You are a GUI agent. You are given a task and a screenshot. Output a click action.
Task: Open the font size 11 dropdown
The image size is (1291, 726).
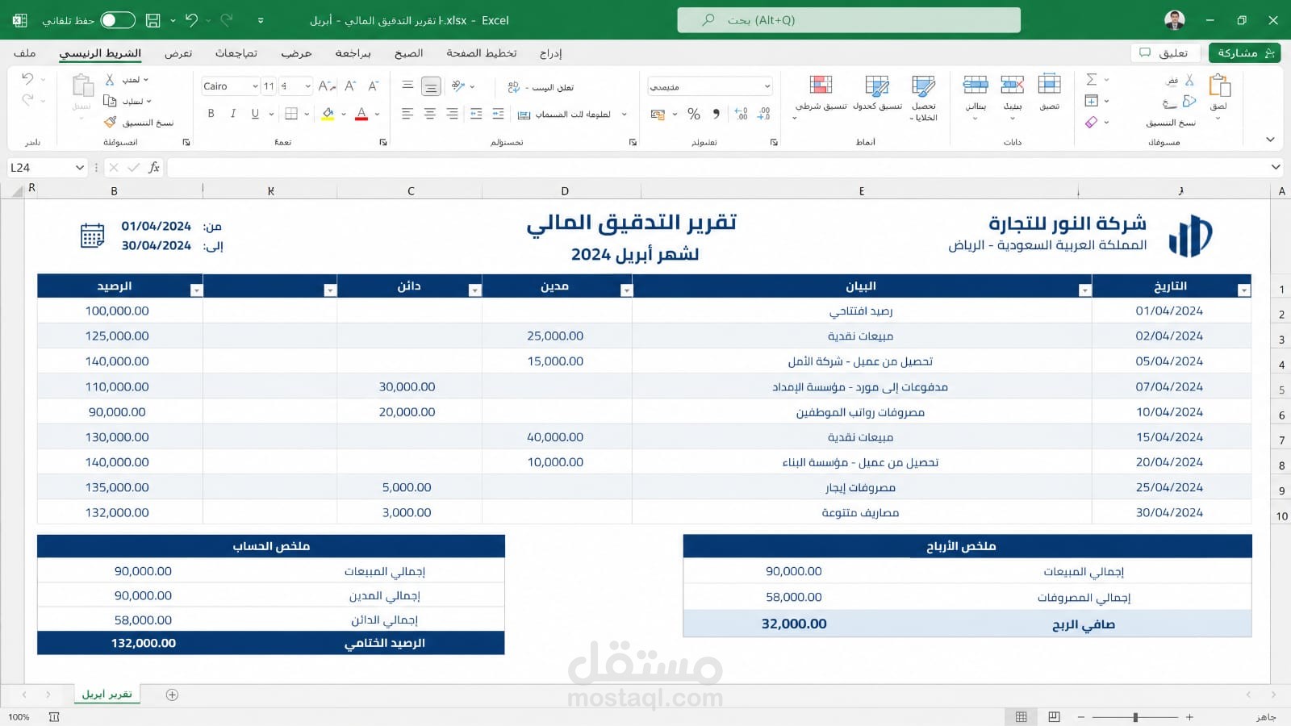coord(307,86)
